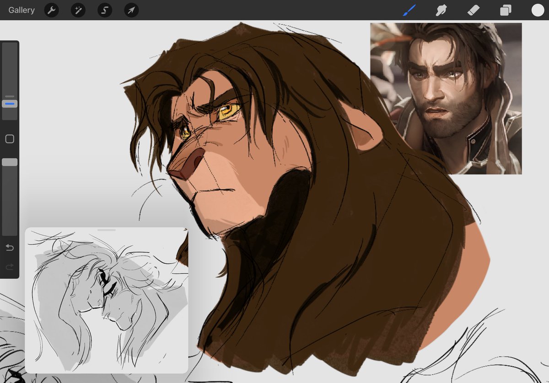Select the Smudge finger tool
This screenshot has height=383, width=549.
point(441,10)
